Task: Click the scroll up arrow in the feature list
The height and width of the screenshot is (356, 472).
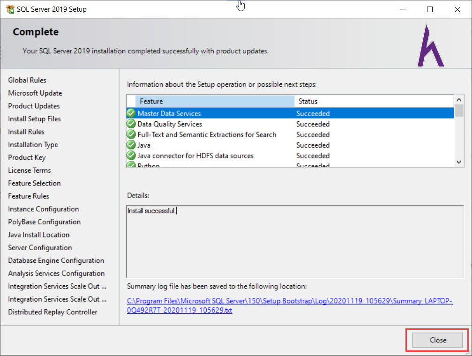Action: [459, 100]
